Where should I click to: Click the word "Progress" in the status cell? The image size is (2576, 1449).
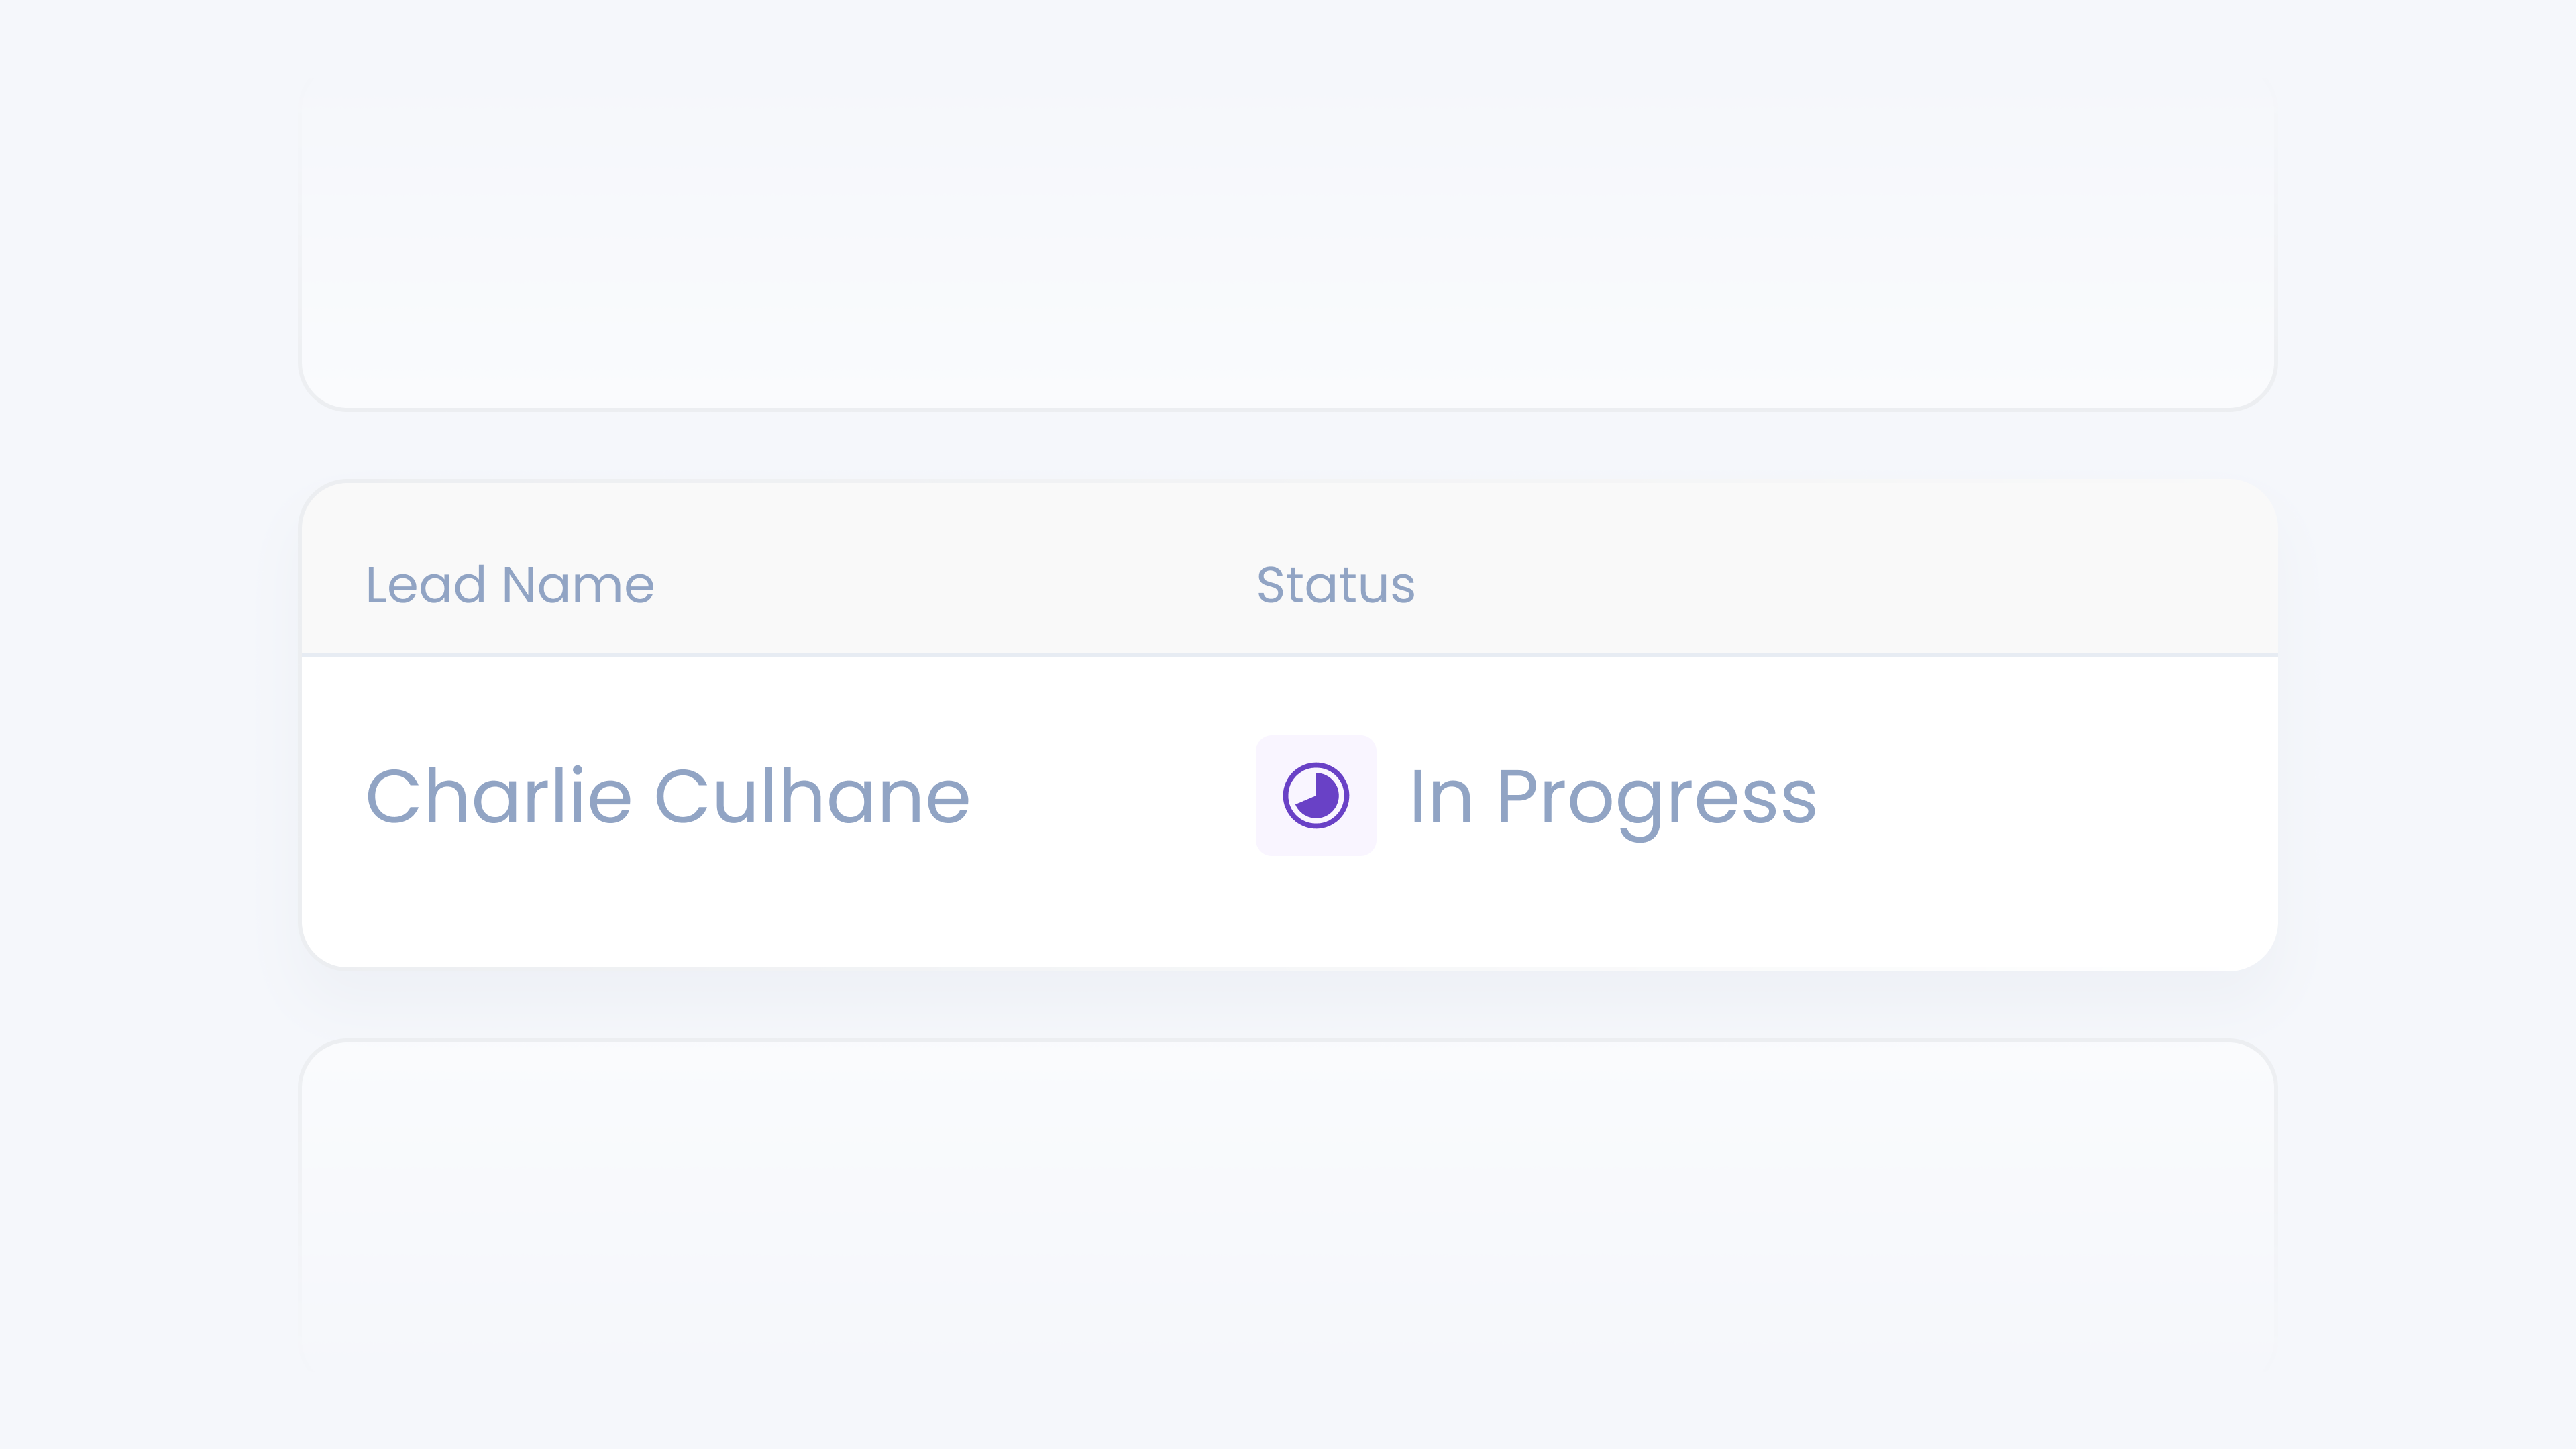(x=1656, y=797)
